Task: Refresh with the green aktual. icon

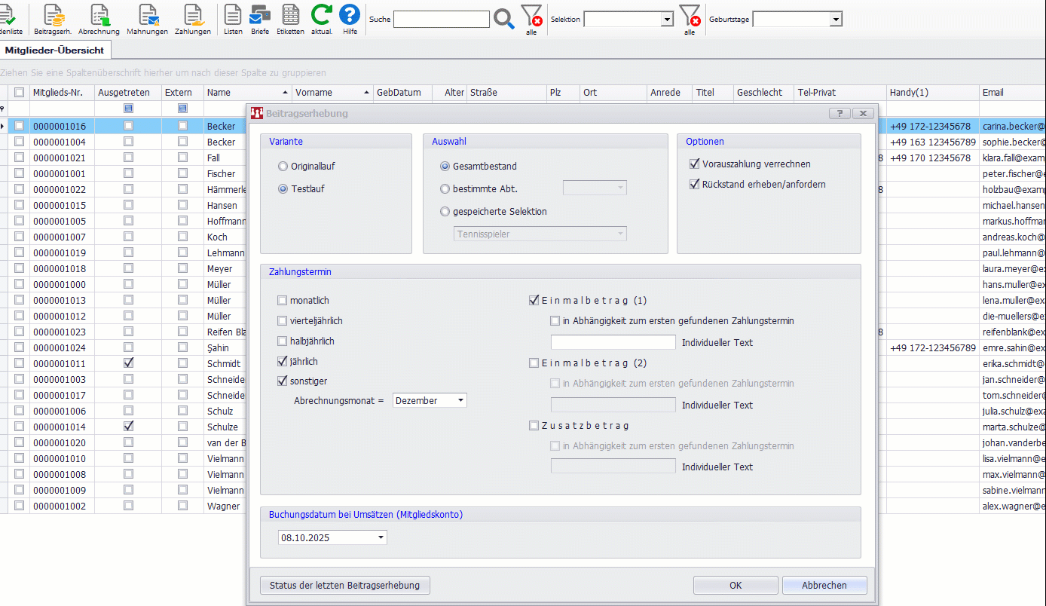Action: coord(322,17)
